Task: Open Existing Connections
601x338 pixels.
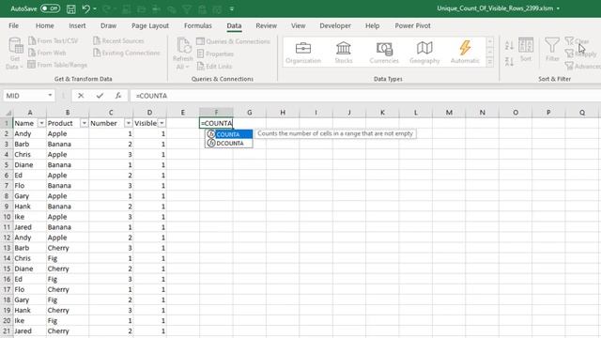Action: 127,53
